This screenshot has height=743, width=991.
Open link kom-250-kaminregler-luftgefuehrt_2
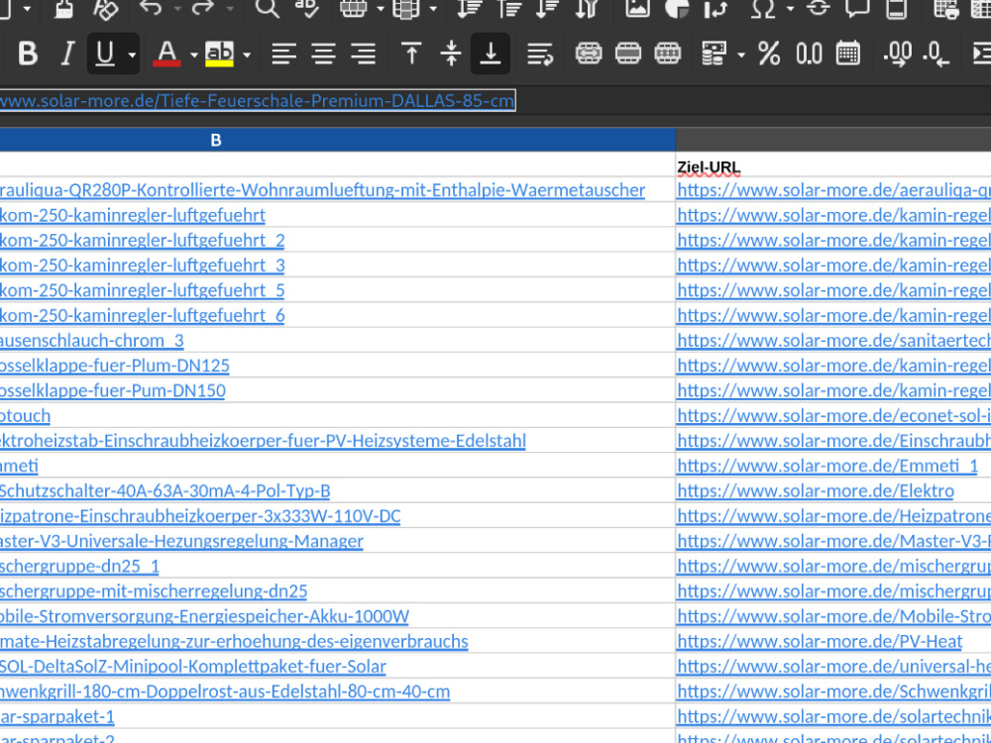coord(142,240)
